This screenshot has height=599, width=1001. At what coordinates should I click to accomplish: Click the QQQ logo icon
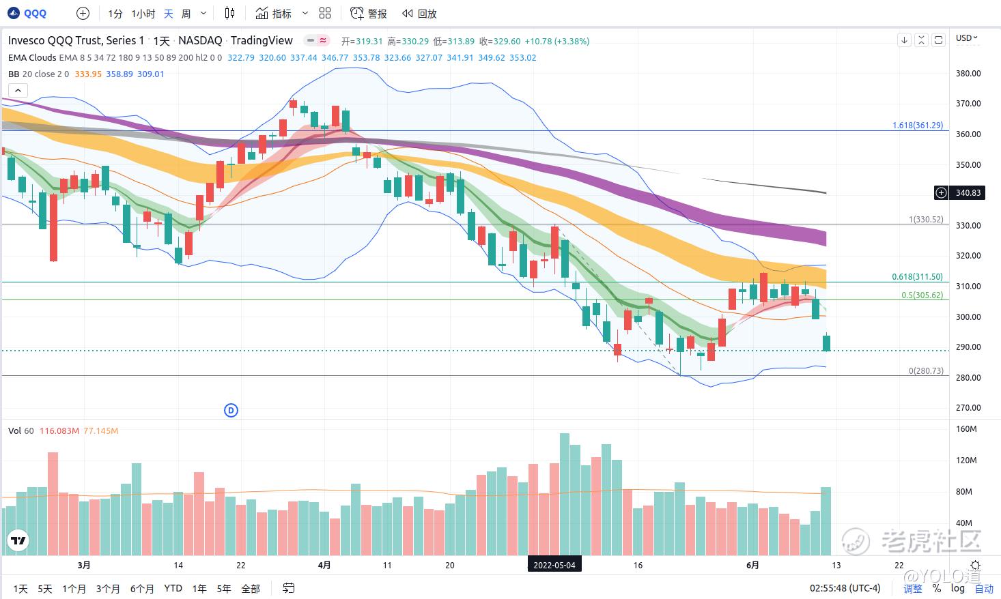tap(14, 13)
